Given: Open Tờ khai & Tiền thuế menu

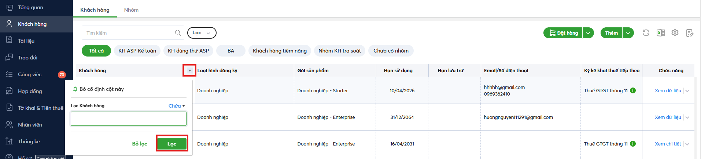Looking at the screenshot, I should pos(40,108).
